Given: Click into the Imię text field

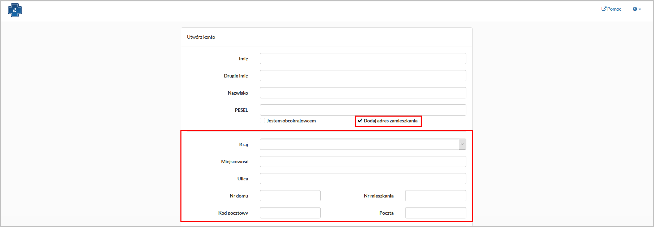Looking at the screenshot, I should [363, 59].
